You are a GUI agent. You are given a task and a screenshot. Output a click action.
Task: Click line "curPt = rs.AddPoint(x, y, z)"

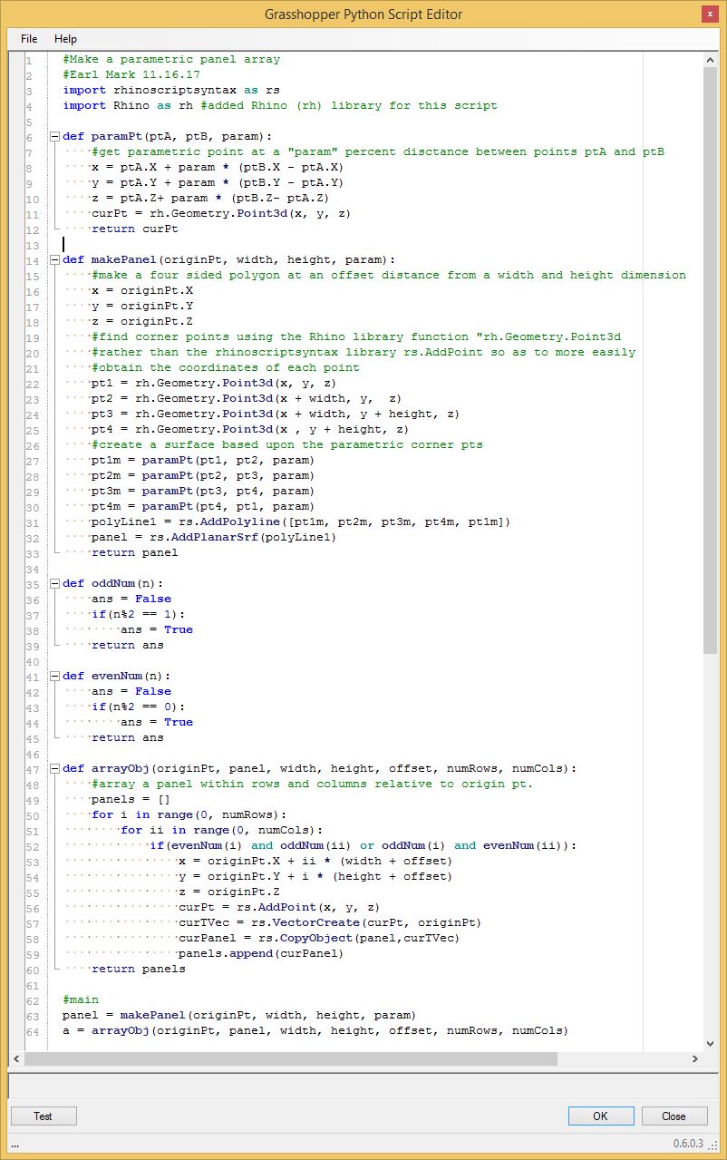[280, 907]
